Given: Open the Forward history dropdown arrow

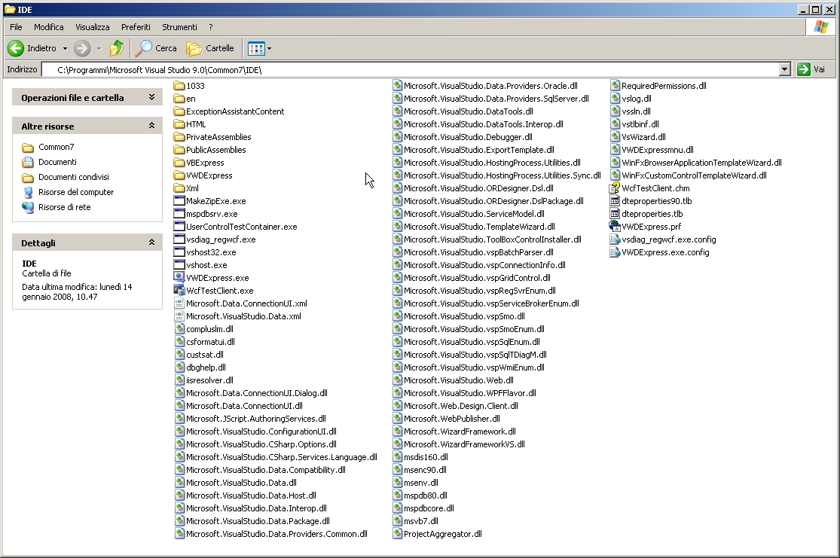Looking at the screenshot, I should click(x=99, y=48).
